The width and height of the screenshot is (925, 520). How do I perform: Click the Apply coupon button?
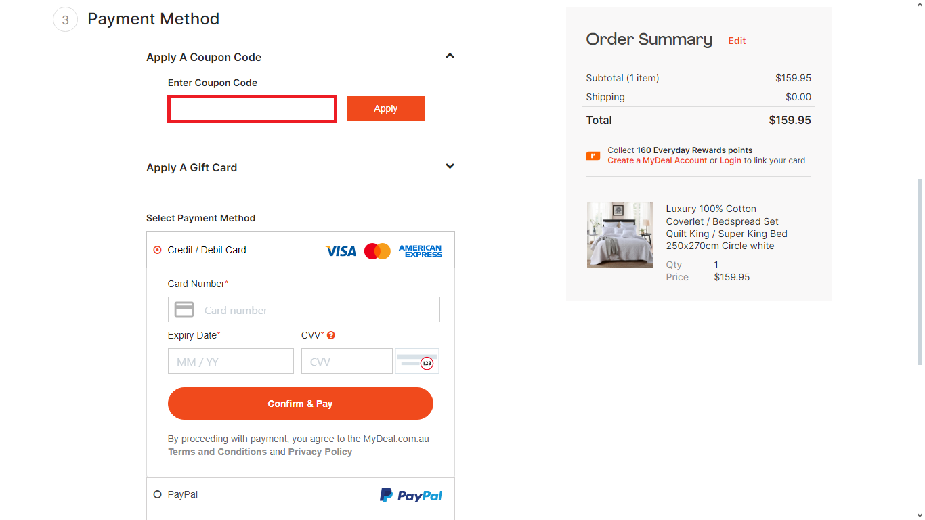(385, 108)
